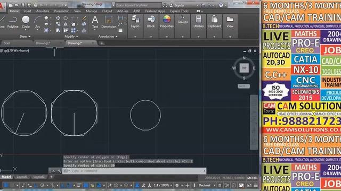Select the Fillet tool in Modify panel
Viewport: 341px width, 191px height.
point(74,24)
